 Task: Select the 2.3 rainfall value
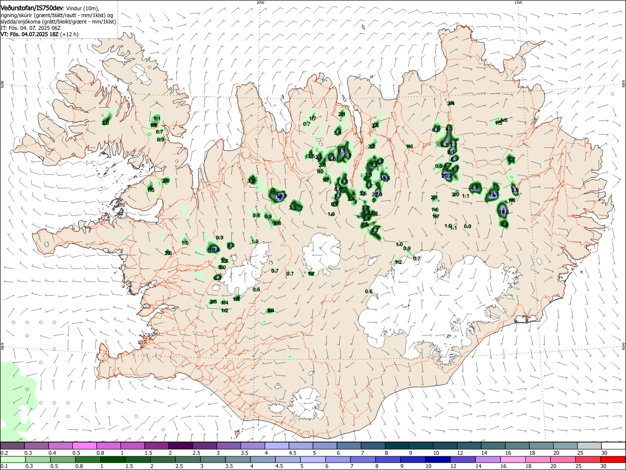[x=374, y=213]
